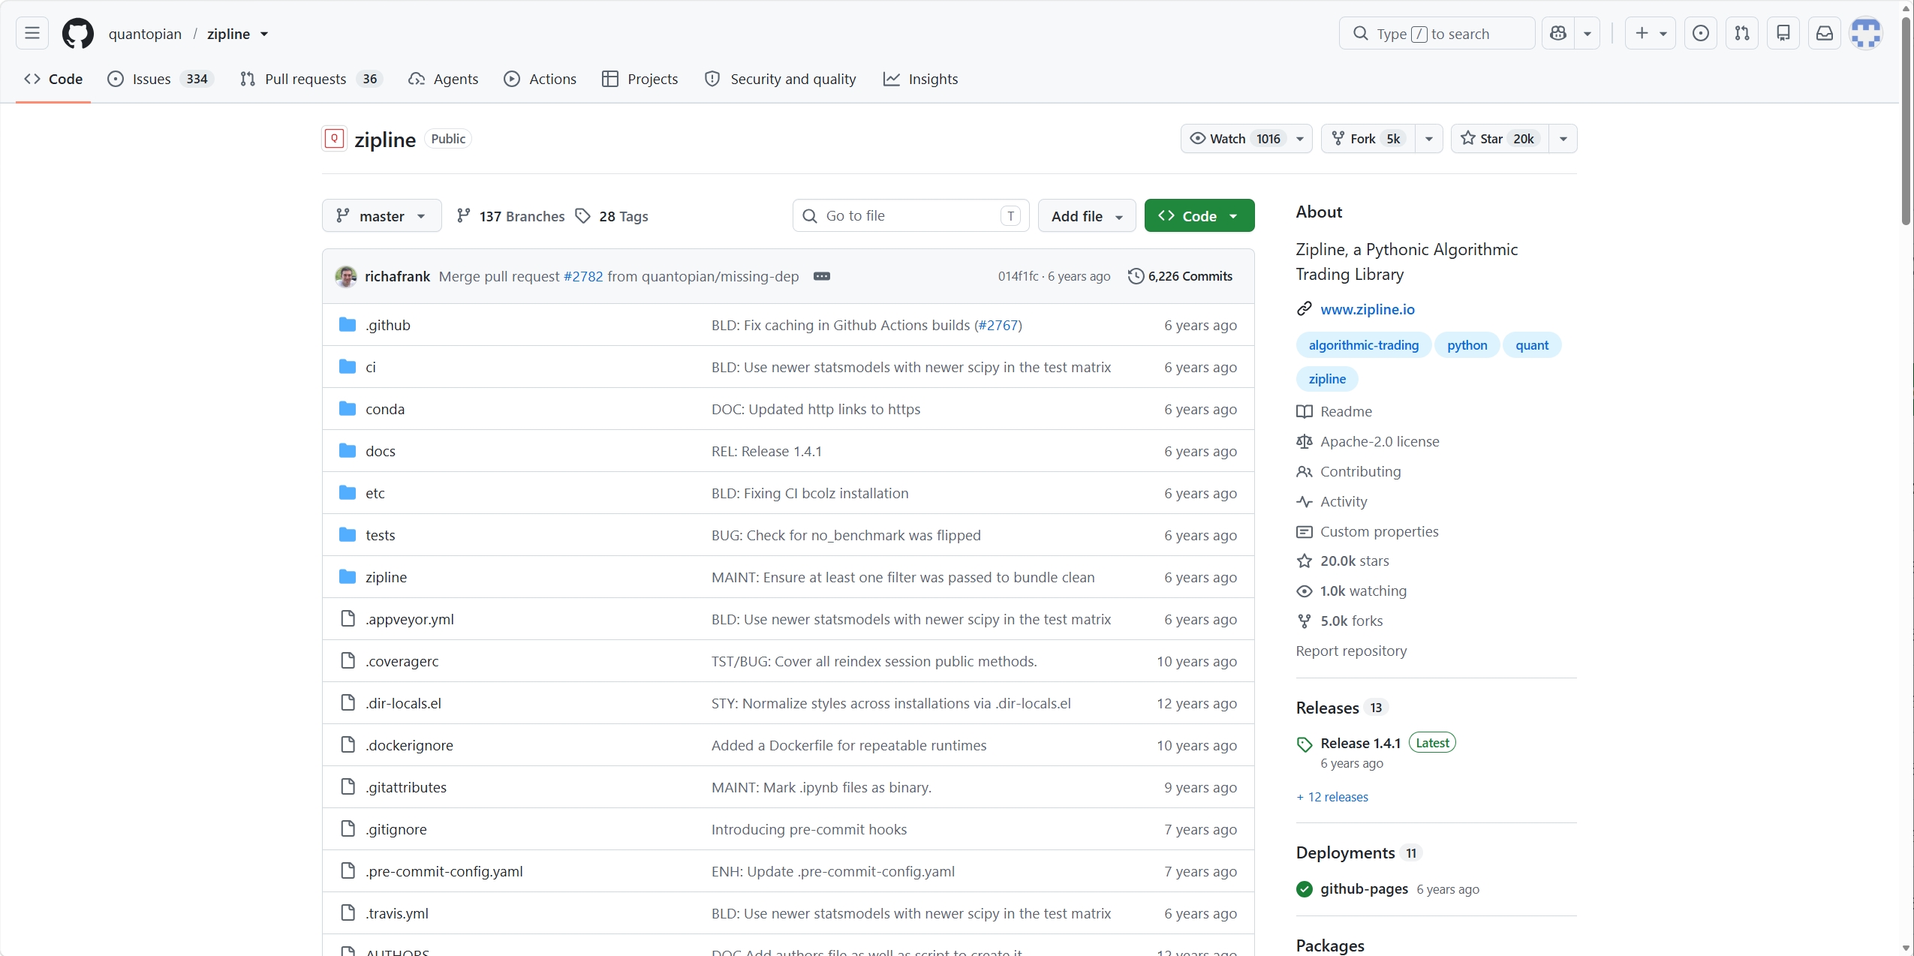The width and height of the screenshot is (1914, 956).
Task: Click the Go to file search field
Action: [910, 215]
